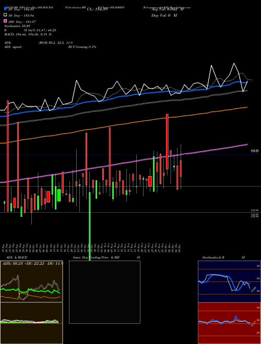Viewport: 261px width, 344px height.
Task: Click the 'CL: 134.39' closing price text
Action: click(97, 9)
